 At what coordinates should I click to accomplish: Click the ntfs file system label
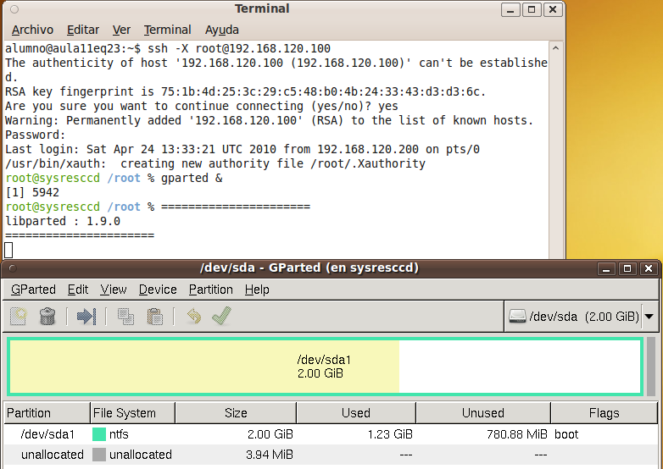coord(119,434)
